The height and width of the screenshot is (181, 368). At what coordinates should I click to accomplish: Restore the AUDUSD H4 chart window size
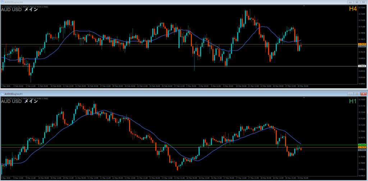point(356,2)
